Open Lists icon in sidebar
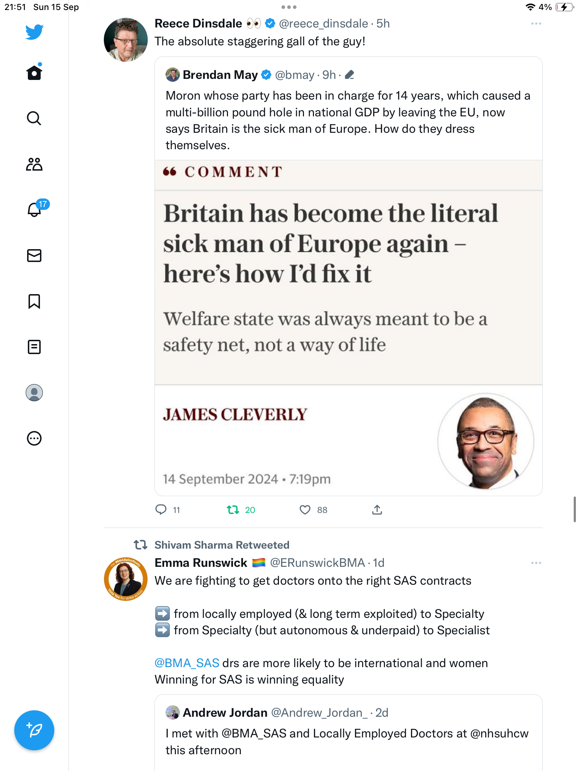 (34, 347)
